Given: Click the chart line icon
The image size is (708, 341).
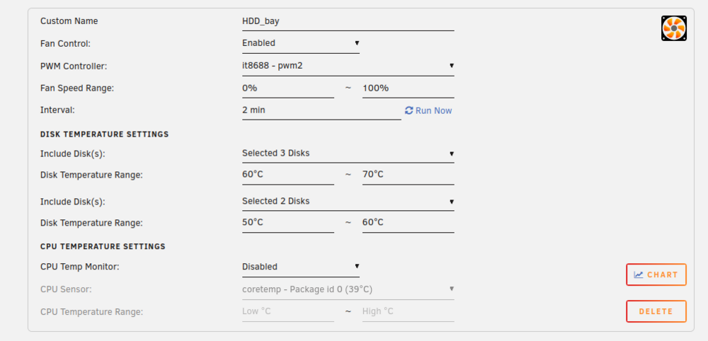Looking at the screenshot, I should pos(639,274).
